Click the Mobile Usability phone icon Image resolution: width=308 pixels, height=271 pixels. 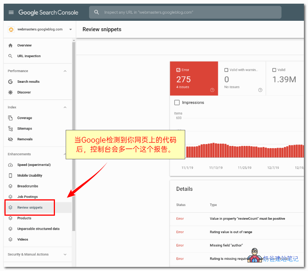10,176
